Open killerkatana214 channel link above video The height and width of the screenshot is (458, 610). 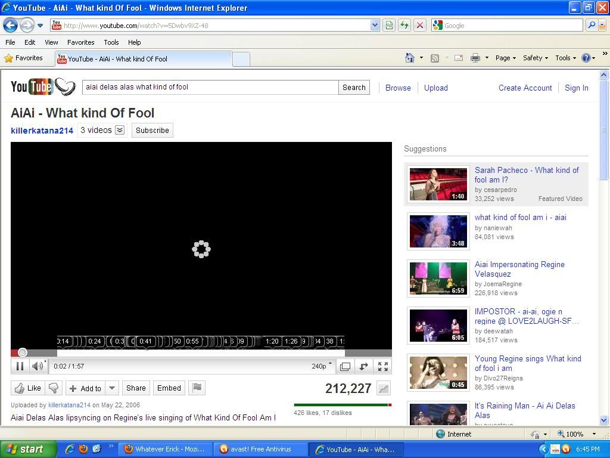point(42,131)
